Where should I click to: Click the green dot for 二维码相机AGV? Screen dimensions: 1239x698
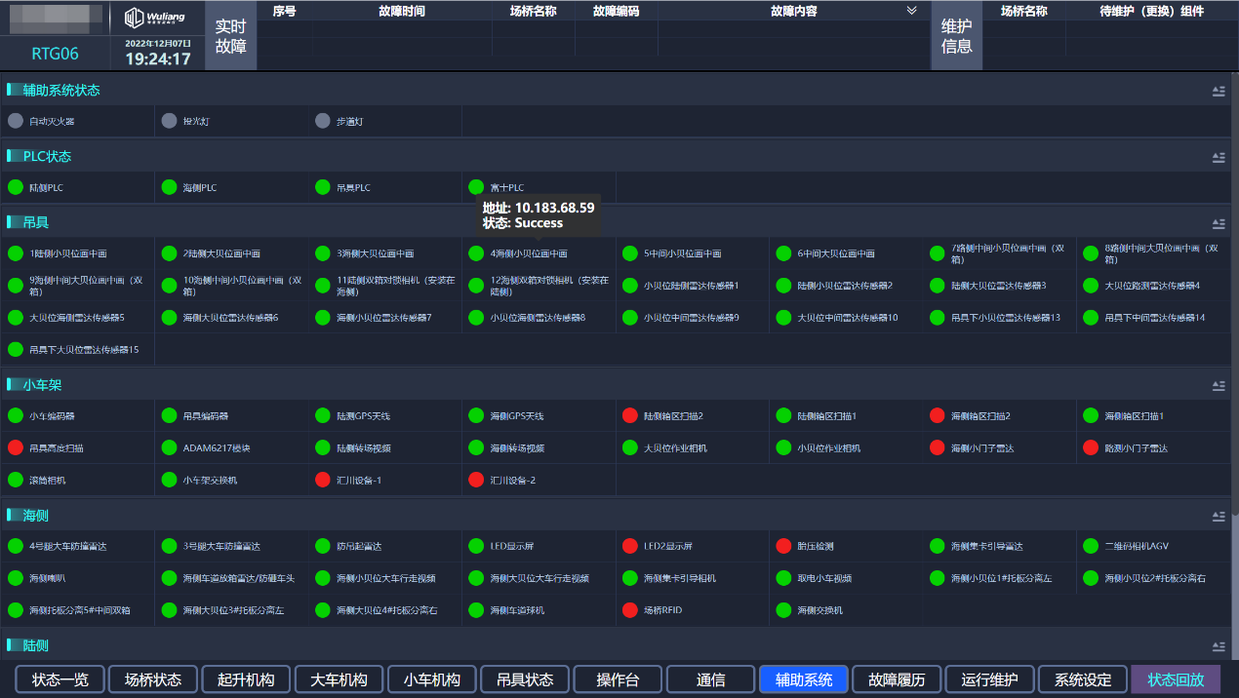pos(1091,546)
